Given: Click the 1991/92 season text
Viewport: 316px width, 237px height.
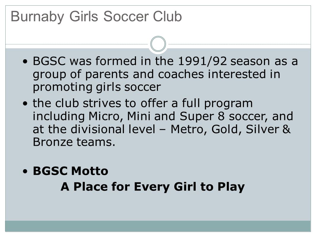Looking at the screenshot, I should (224, 61).
